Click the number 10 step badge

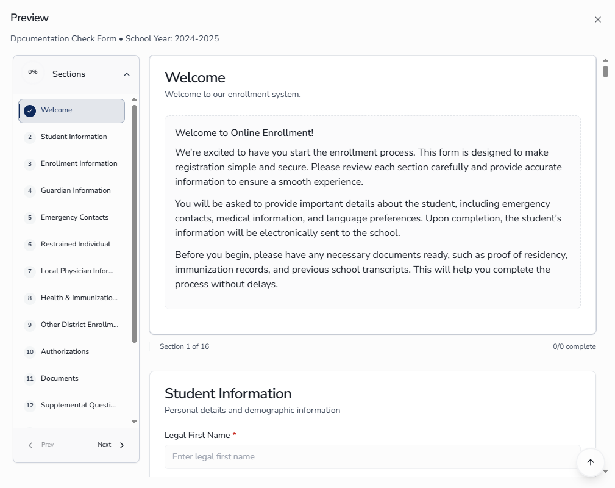30,352
